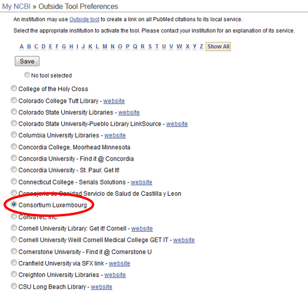Open Cornell University Weill Medical College website link
Image resolution: width=308 pixels, height=298 pixels.
pos(184,240)
